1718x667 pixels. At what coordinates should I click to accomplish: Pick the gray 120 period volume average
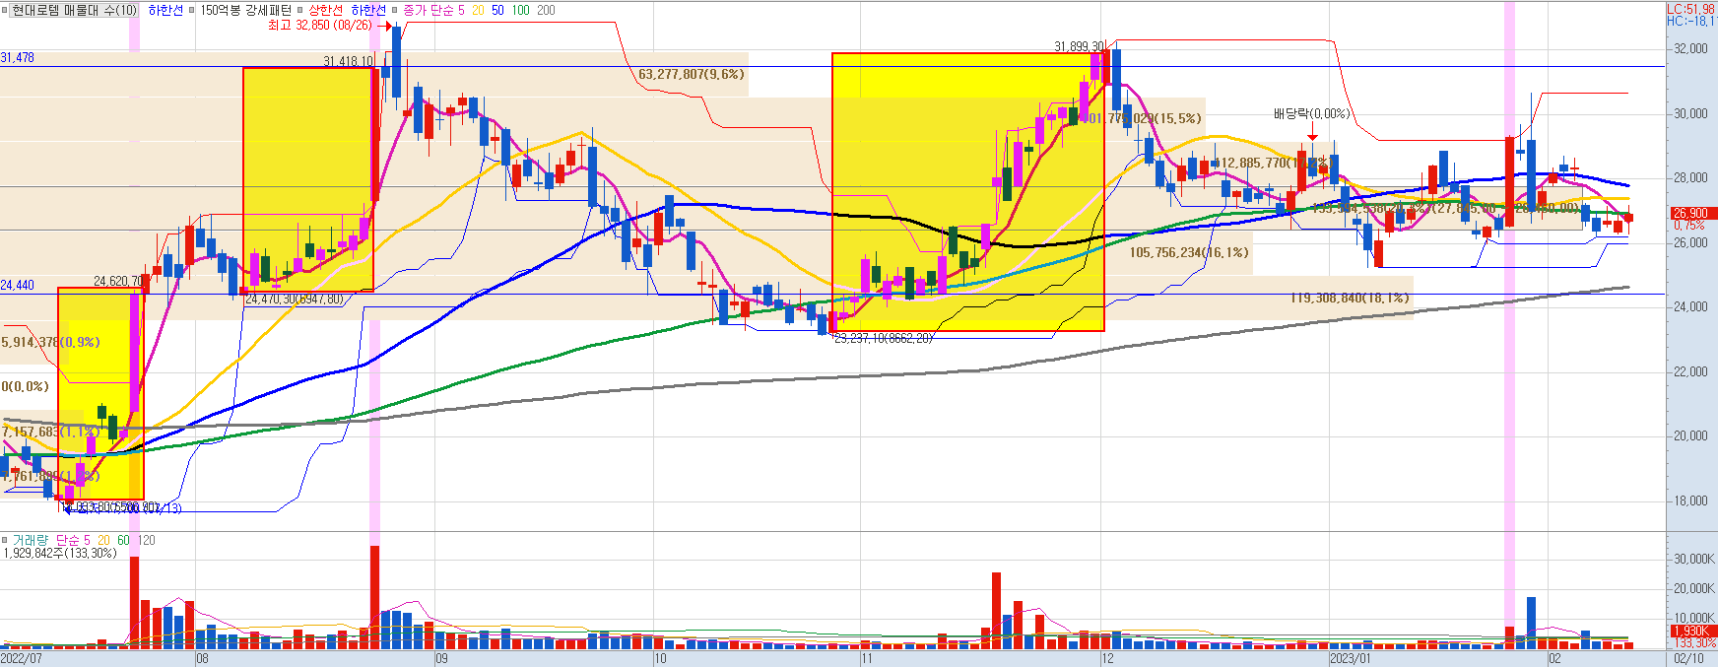coord(146,540)
